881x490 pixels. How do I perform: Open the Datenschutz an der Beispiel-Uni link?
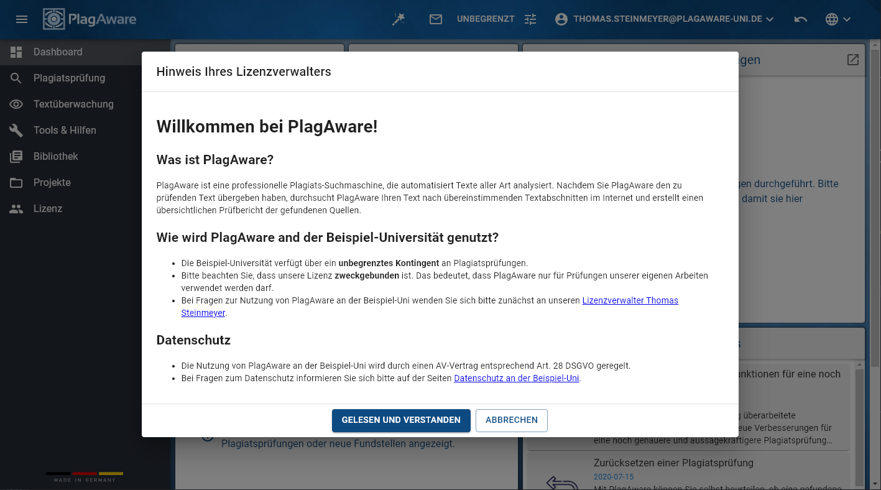tap(517, 378)
